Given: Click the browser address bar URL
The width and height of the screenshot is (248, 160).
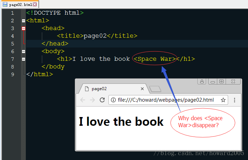Looking at the screenshot, I should coord(166,100).
